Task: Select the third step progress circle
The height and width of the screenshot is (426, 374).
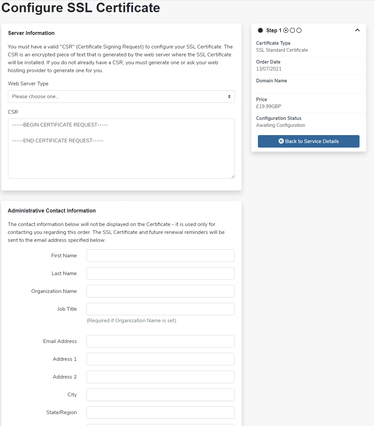Action: click(x=299, y=30)
